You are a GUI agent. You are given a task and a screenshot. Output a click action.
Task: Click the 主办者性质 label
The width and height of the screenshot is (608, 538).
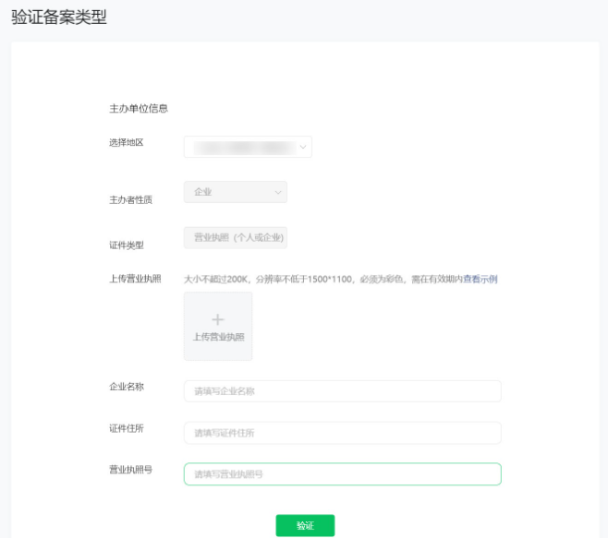(x=130, y=200)
